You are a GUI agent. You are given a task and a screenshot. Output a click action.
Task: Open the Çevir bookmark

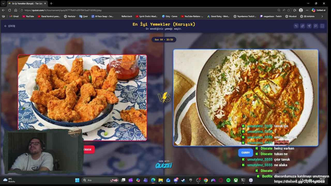(84, 16)
